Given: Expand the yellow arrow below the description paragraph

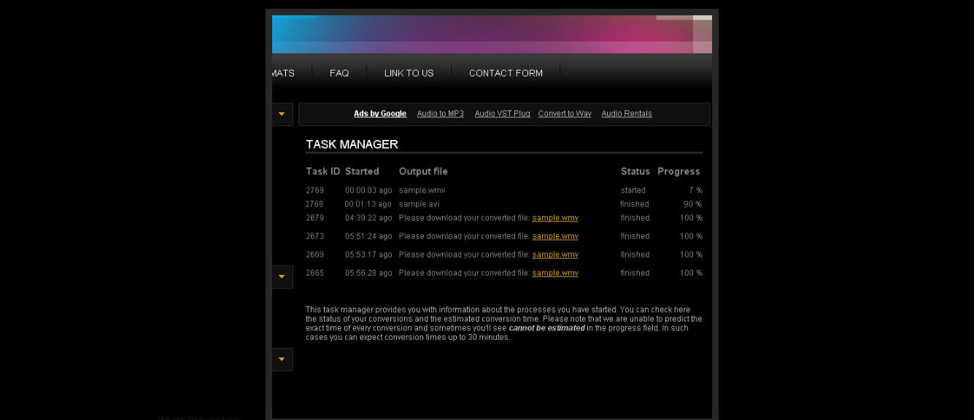Looking at the screenshot, I should (x=282, y=359).
